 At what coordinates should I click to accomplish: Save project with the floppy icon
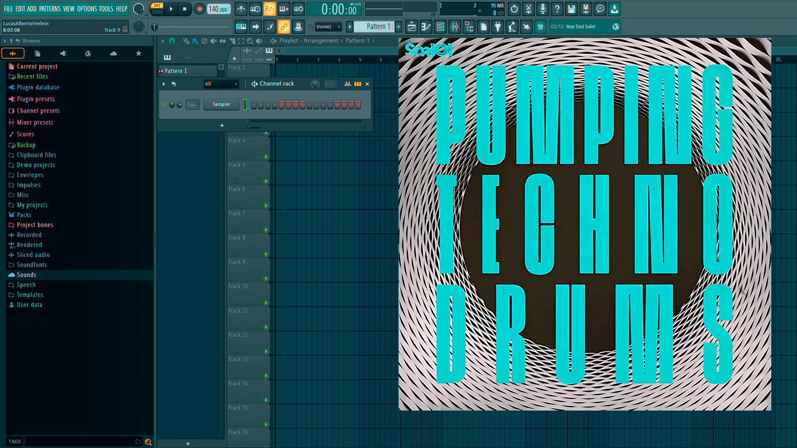(571, 9)
